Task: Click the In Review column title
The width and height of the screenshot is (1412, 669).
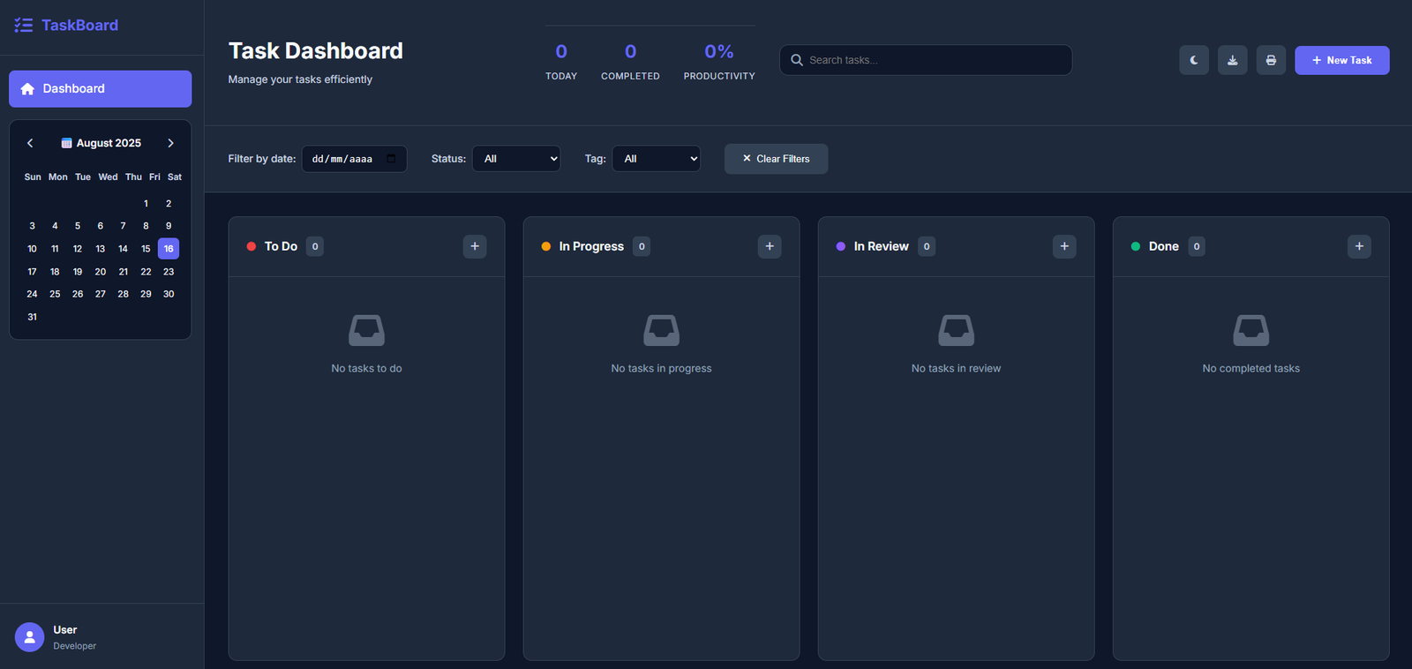Action: pyautogui.click(x=881, y=246)
